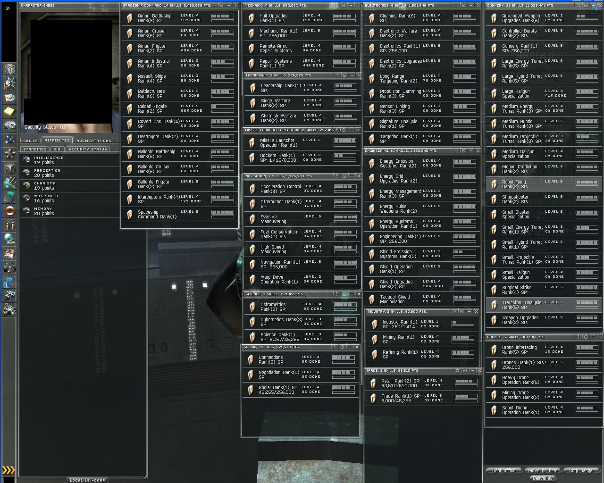Click the Security Status 0.0 label
The image size is (604, 483).
point(46,127)
